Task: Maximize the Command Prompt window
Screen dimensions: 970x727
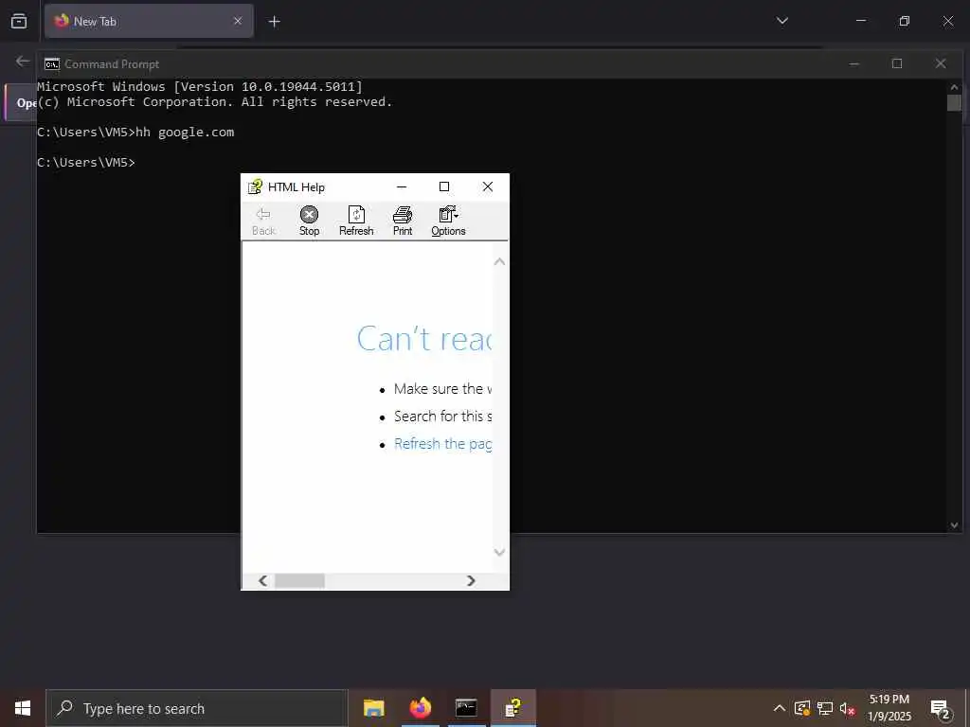Action: coord(897,63)
